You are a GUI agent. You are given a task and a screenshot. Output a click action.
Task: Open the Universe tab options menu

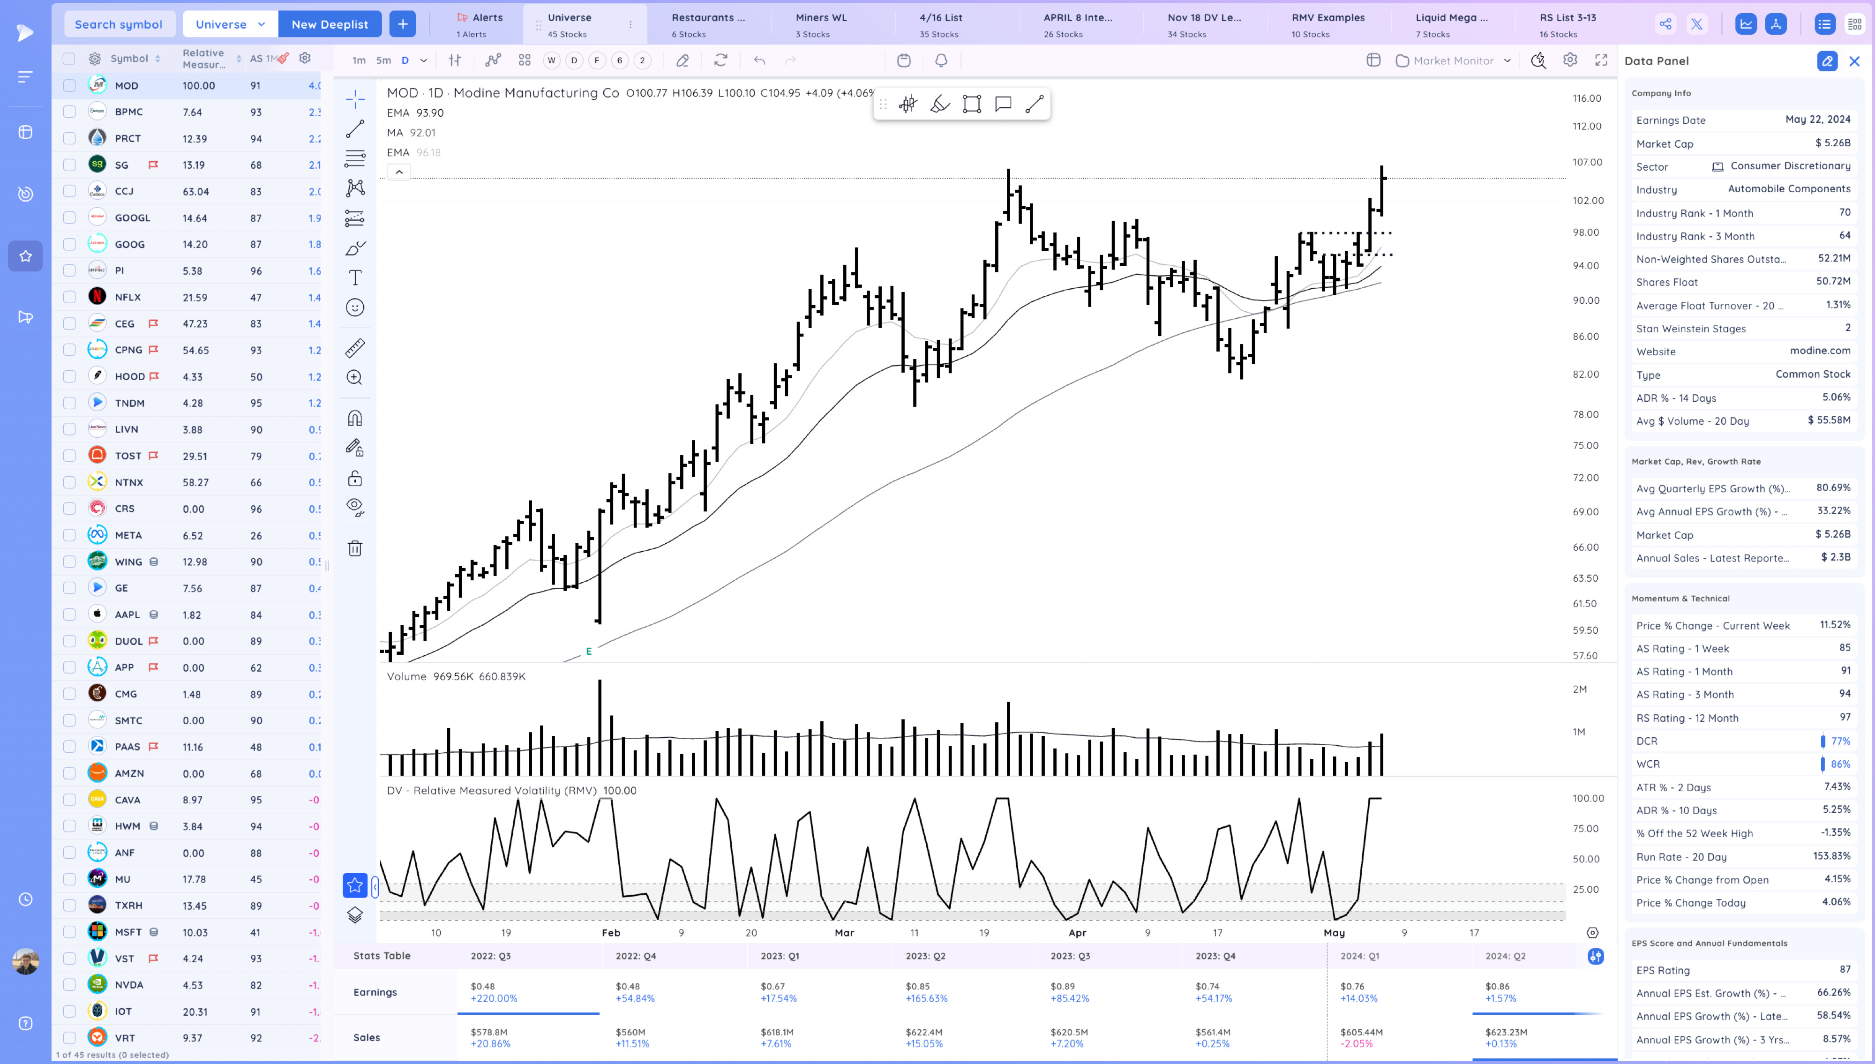630,25
